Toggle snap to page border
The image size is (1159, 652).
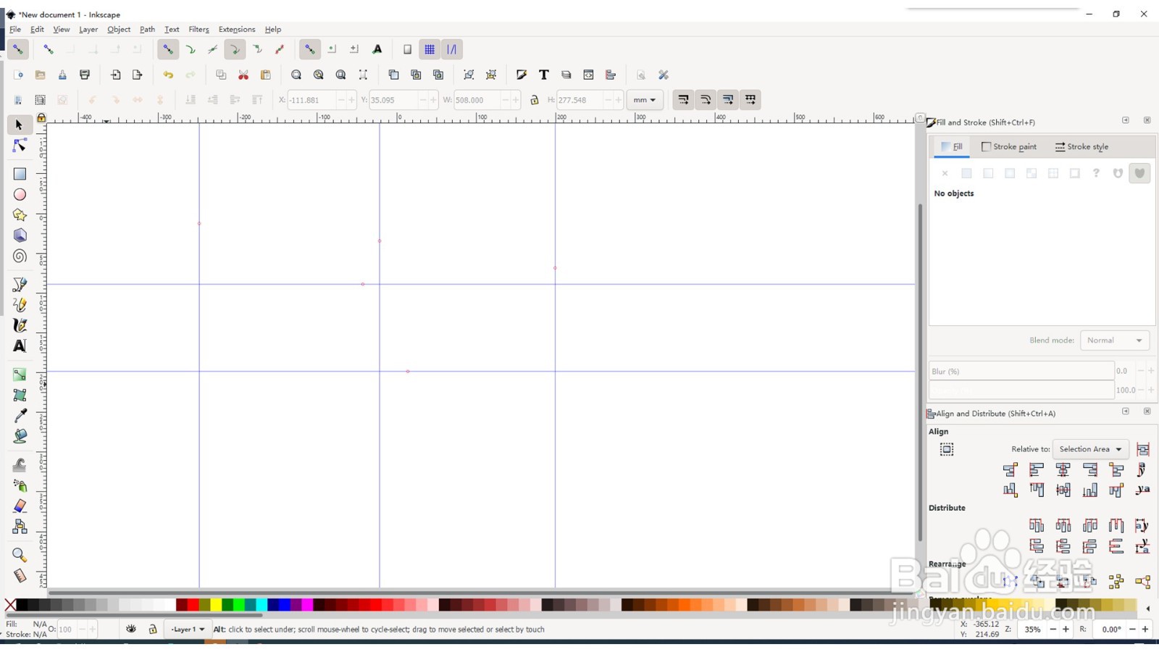407,49
